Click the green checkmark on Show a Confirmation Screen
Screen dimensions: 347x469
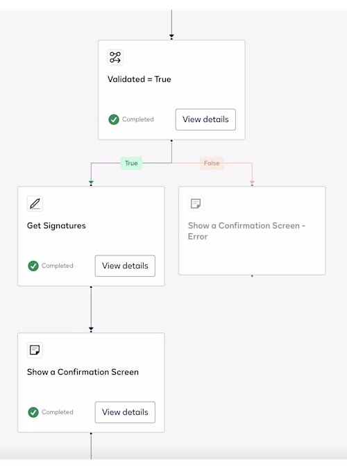click(33, 412)
